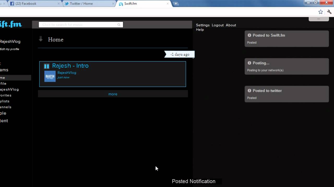Viewport: 334px width, 187px height.
Task: Click the RAJESH avatar thumbnail
Action: 50,76
